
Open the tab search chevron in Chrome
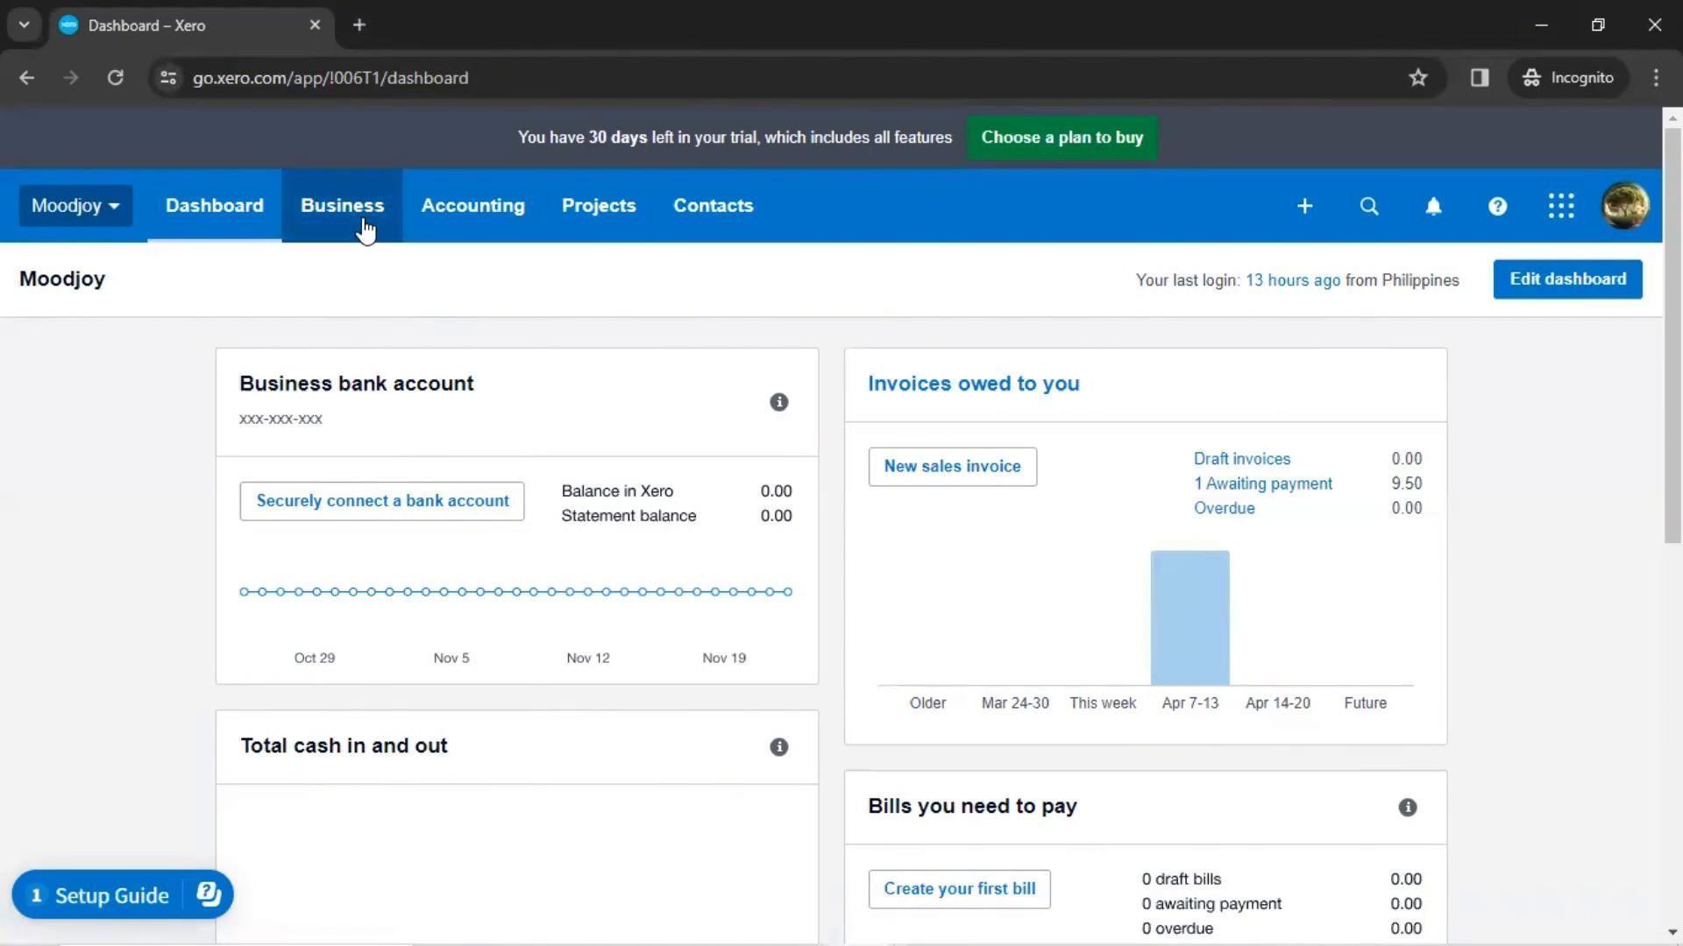(x=24, y=25)
